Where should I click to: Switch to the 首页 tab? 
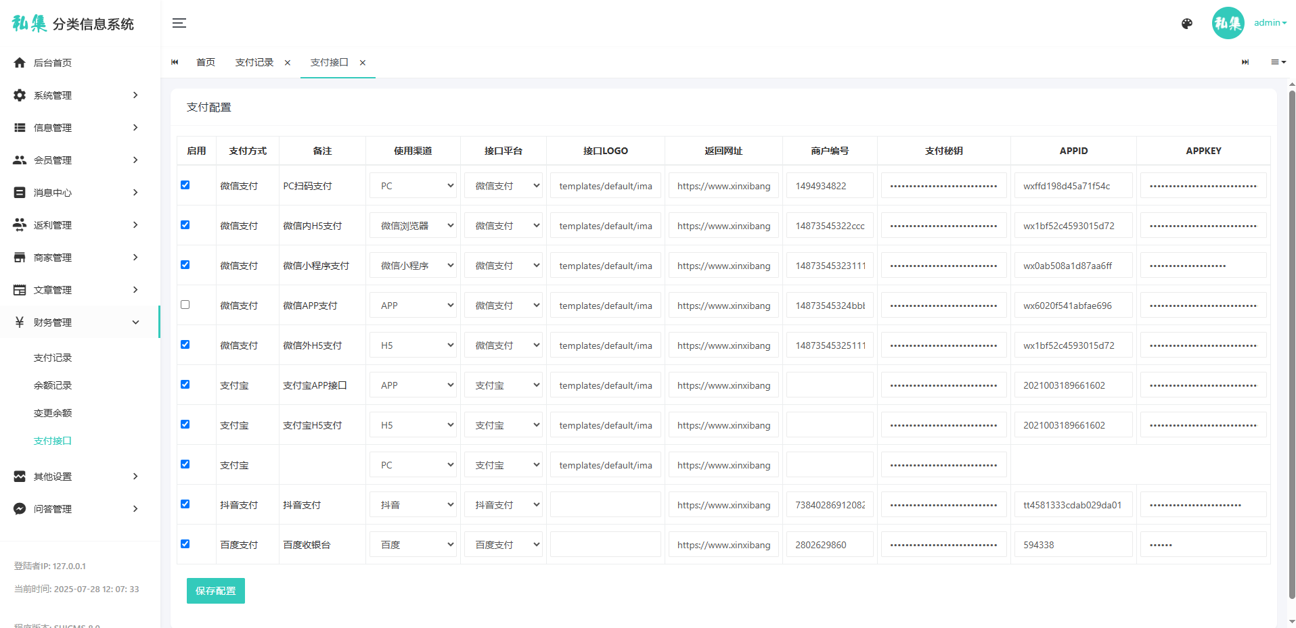coord(206,63)
